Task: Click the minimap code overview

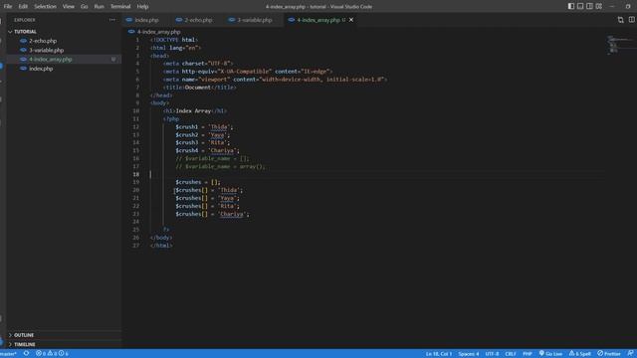Action: [618, 45]
